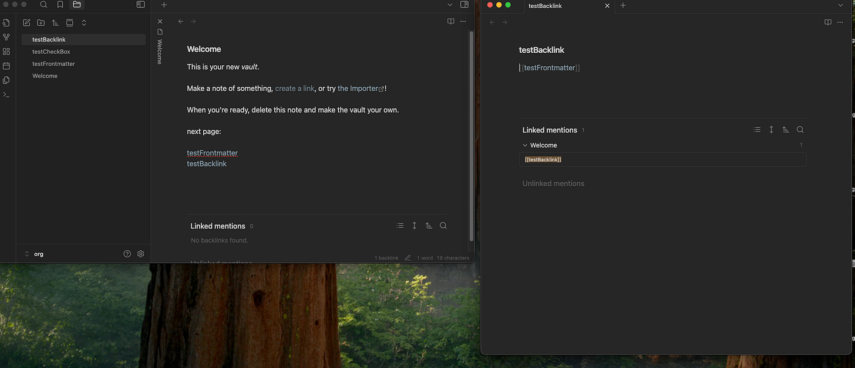Viewport: 855px width, 368px height.
Task: Click the '19 characters' status bar entry
Action: [453, 258]
